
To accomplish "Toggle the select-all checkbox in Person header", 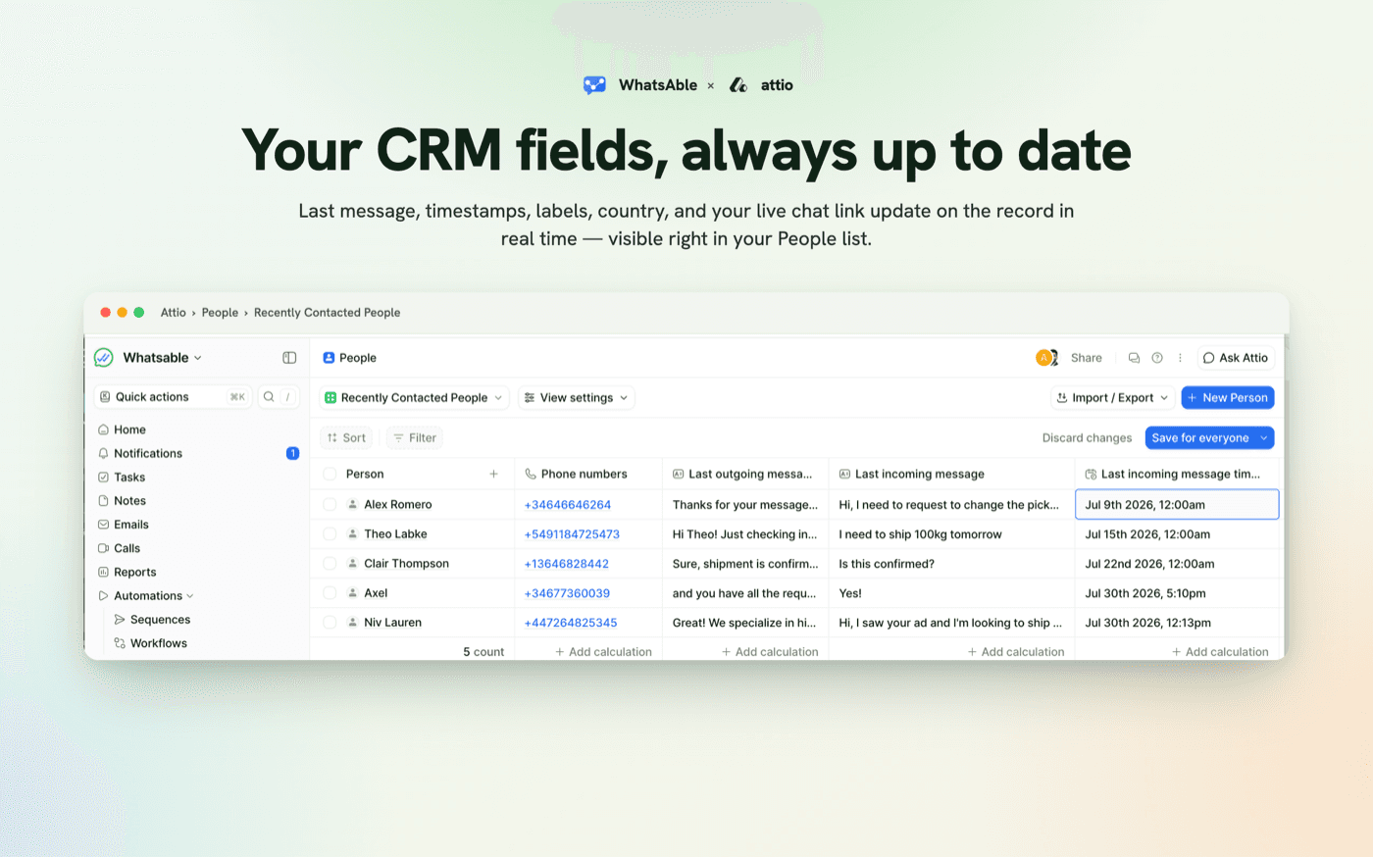I will [330, 474].
